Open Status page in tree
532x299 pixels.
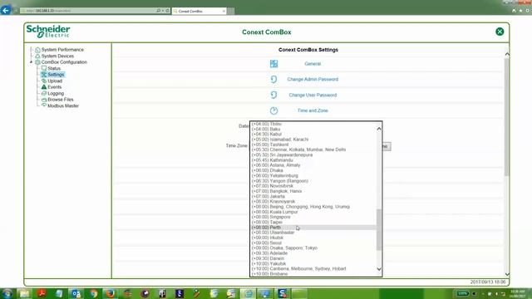54,68
